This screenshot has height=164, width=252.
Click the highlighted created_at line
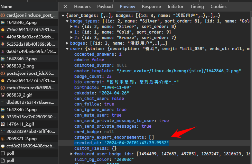[121, 143]
